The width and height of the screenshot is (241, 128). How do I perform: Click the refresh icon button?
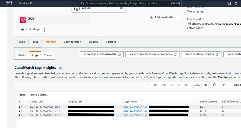215,85
